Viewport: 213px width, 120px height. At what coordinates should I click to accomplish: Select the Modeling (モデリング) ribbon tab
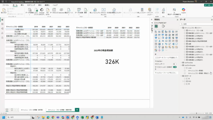point(31,5)
